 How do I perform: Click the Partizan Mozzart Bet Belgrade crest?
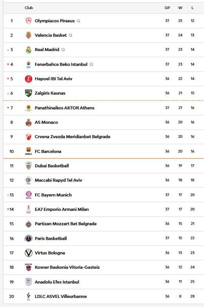click(29, 224)
